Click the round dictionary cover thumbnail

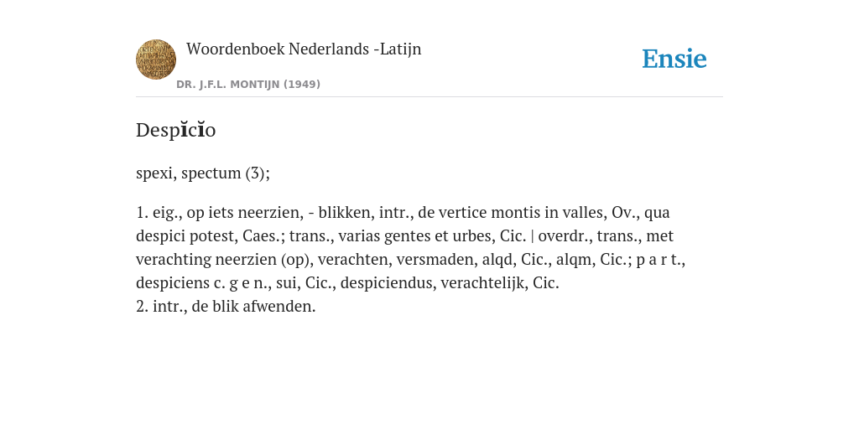(156, 59)
